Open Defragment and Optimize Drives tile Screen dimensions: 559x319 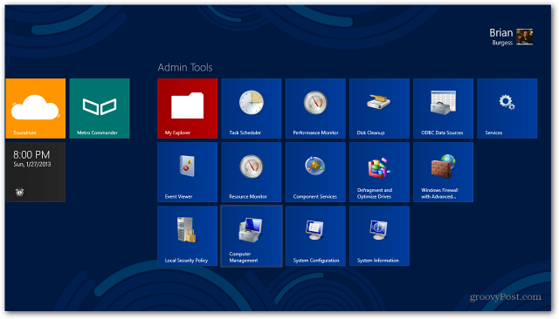(379, 172)
